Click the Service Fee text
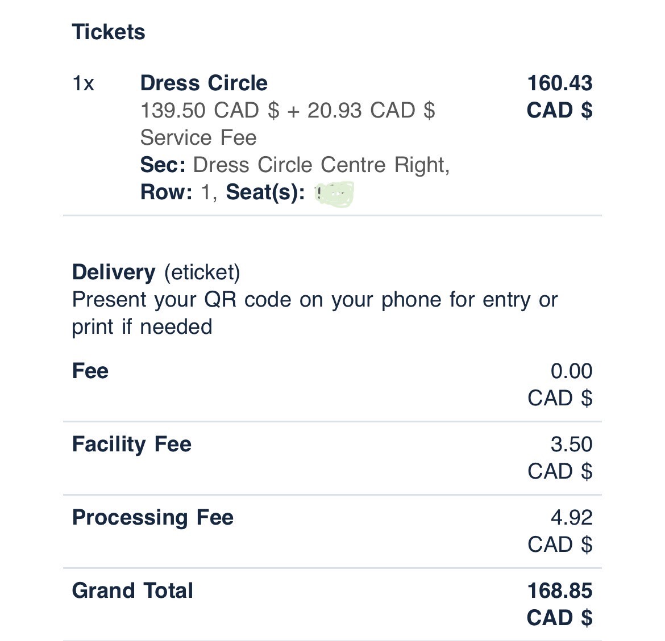This screenshot has height=641, width=665. [x=198, y=138]
